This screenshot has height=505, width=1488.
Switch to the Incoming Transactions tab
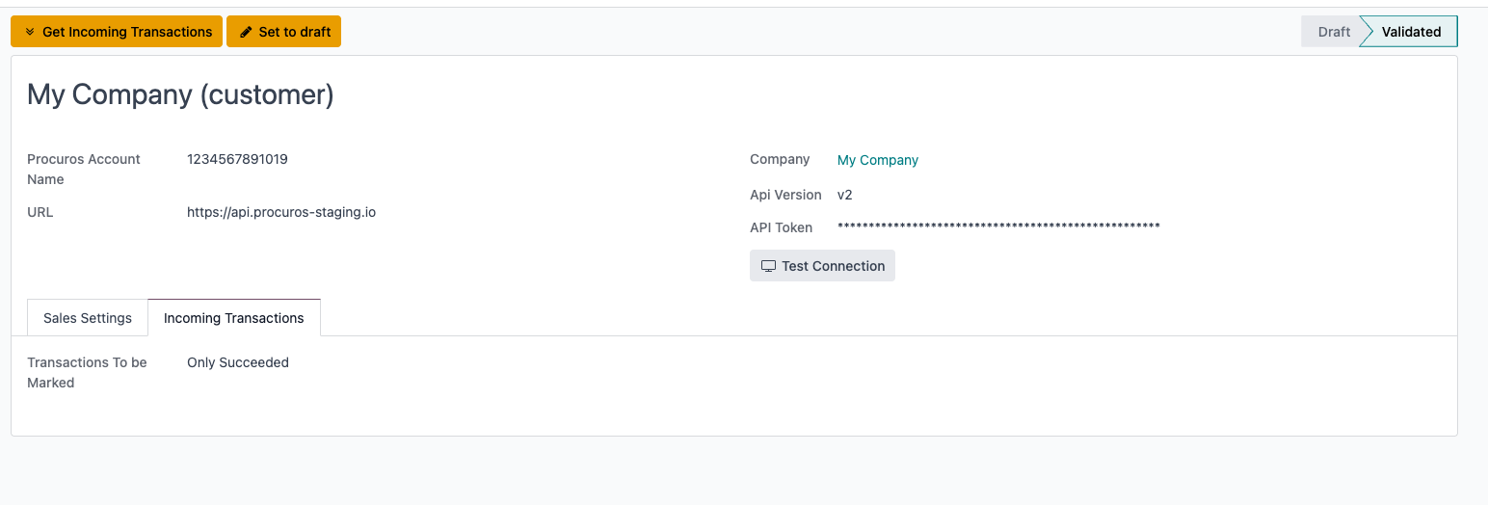point(234,318)
